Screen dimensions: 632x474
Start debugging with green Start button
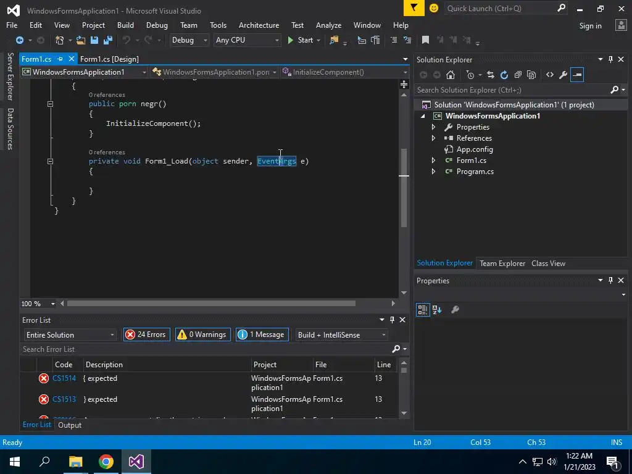301,40
